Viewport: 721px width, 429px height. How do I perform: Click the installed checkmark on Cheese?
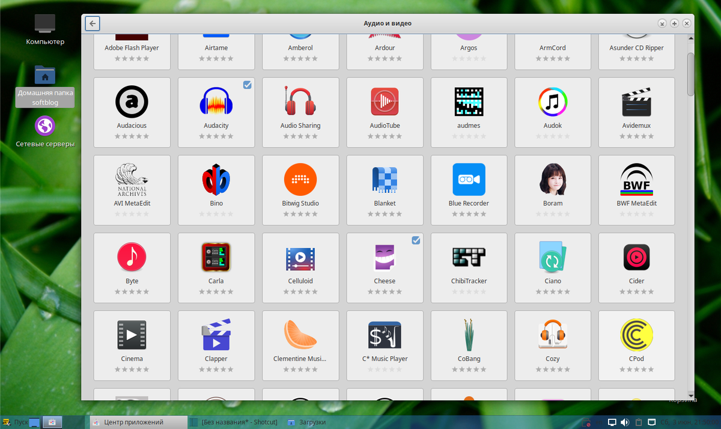(x=416, y=240)
